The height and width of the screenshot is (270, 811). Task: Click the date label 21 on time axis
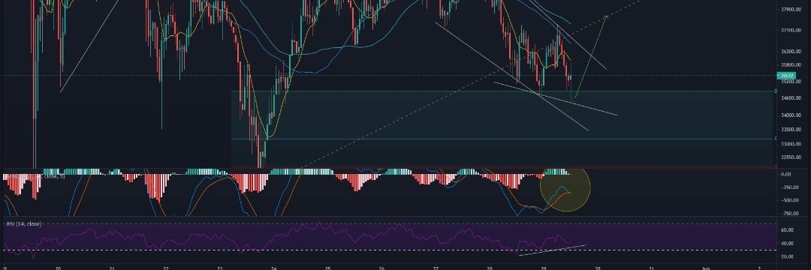(112, 268)
